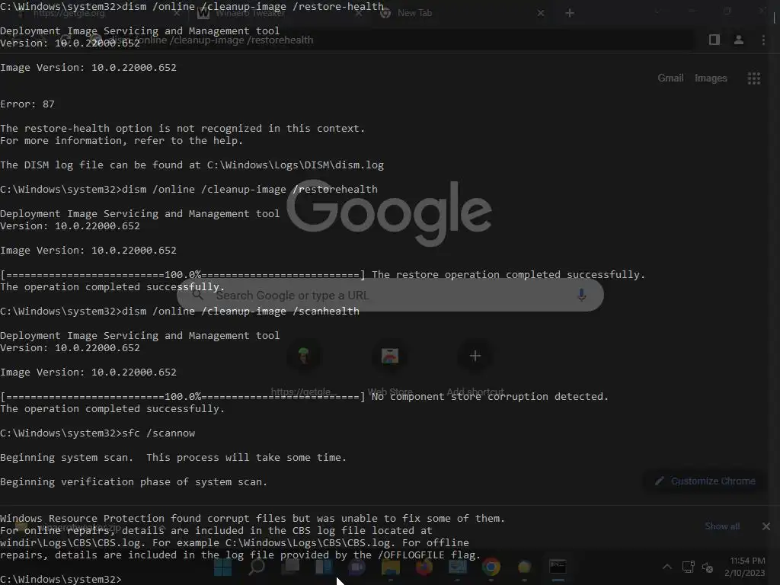The width and height of the screenshot is (780, 585).
Task: Click the Search Google or type a URL box
Action: pyautogui.click(x=390, y=295)
